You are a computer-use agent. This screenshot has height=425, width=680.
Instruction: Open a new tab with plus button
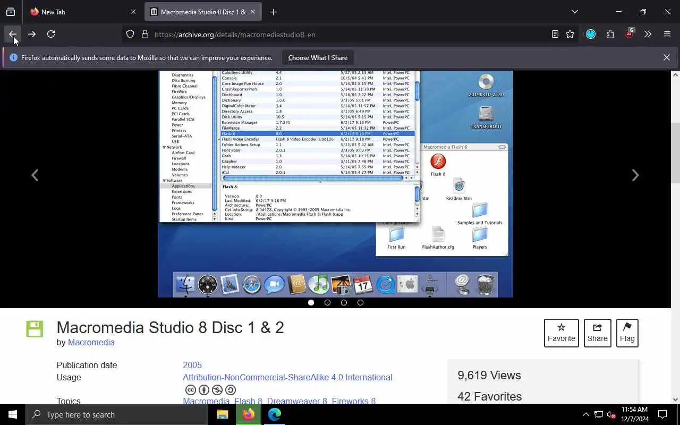273,12
